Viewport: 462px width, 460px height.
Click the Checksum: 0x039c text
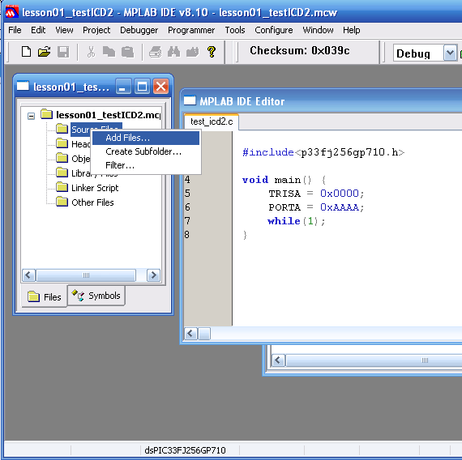coord(300,51)
